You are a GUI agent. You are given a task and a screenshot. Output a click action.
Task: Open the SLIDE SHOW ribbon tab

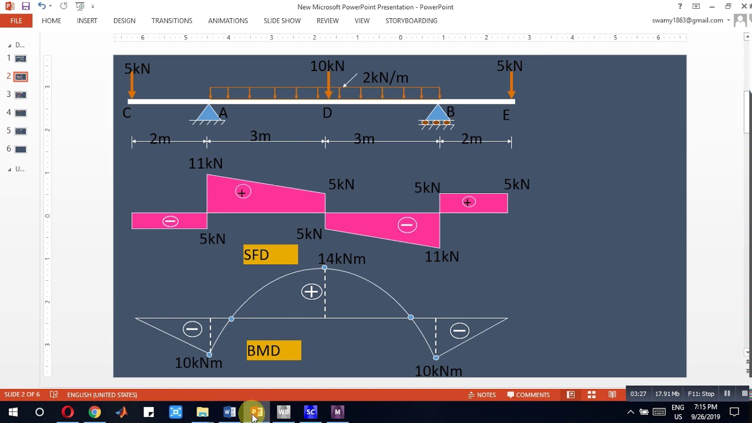pos(282,21)
